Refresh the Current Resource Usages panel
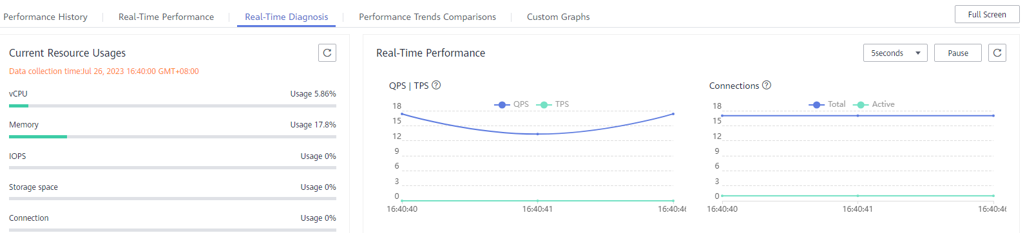Screen dimensions: 1025x233 click(327, 53)
